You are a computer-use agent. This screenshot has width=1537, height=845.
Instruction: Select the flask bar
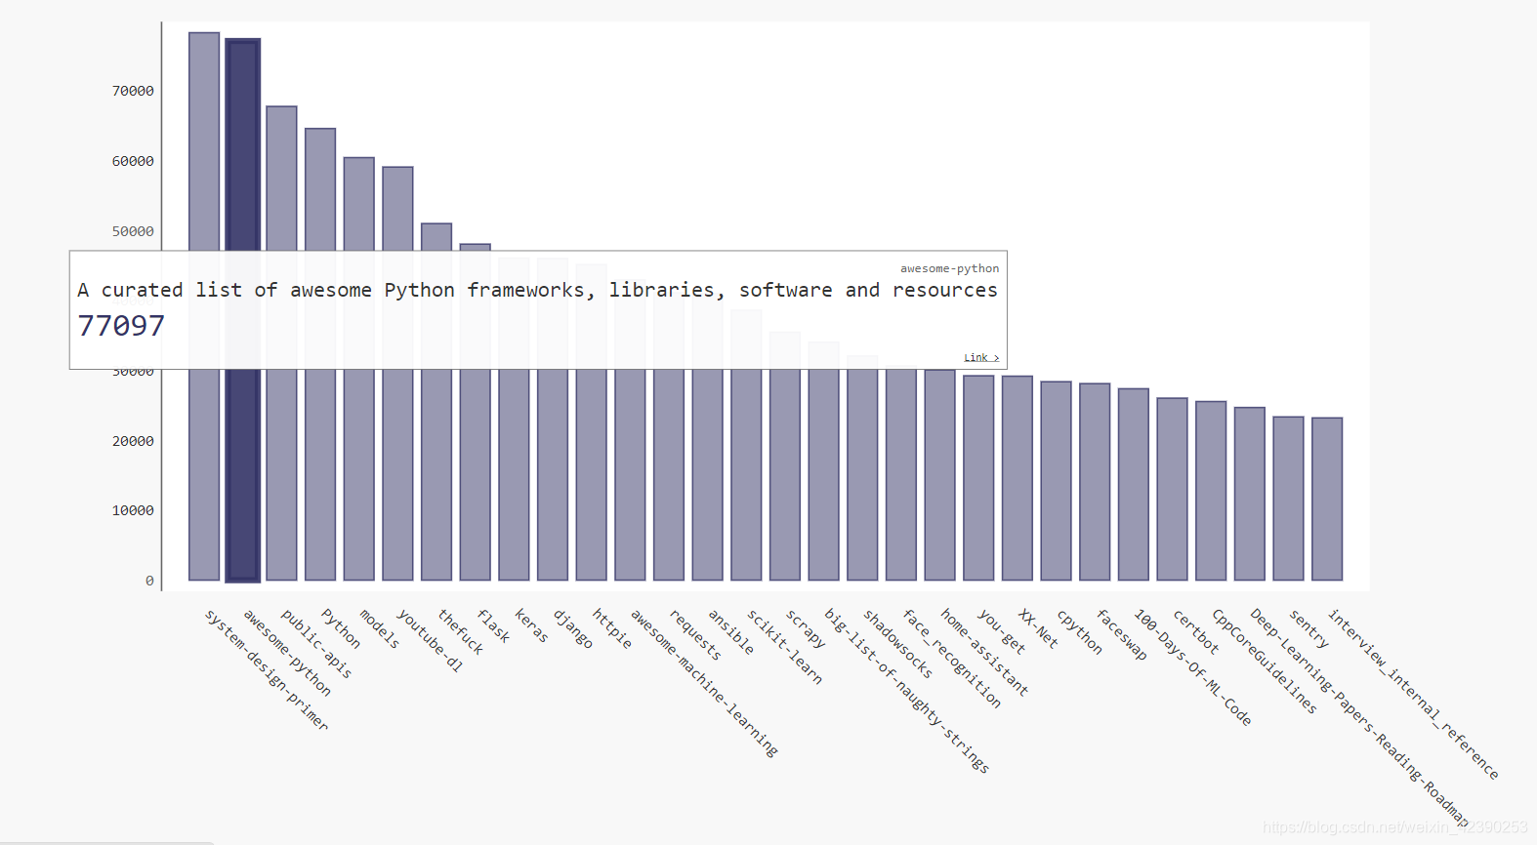point(476,412)
